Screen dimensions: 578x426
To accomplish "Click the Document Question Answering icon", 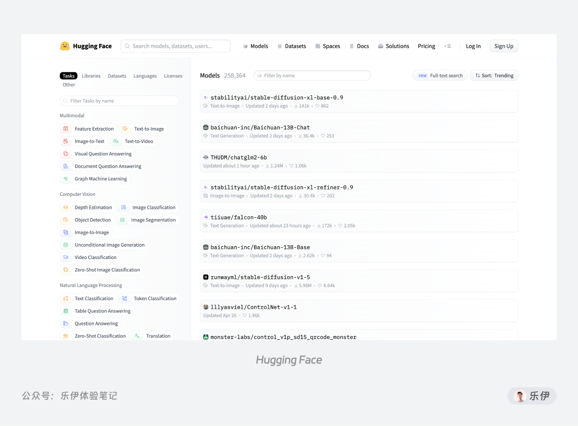I will [66, 166].
